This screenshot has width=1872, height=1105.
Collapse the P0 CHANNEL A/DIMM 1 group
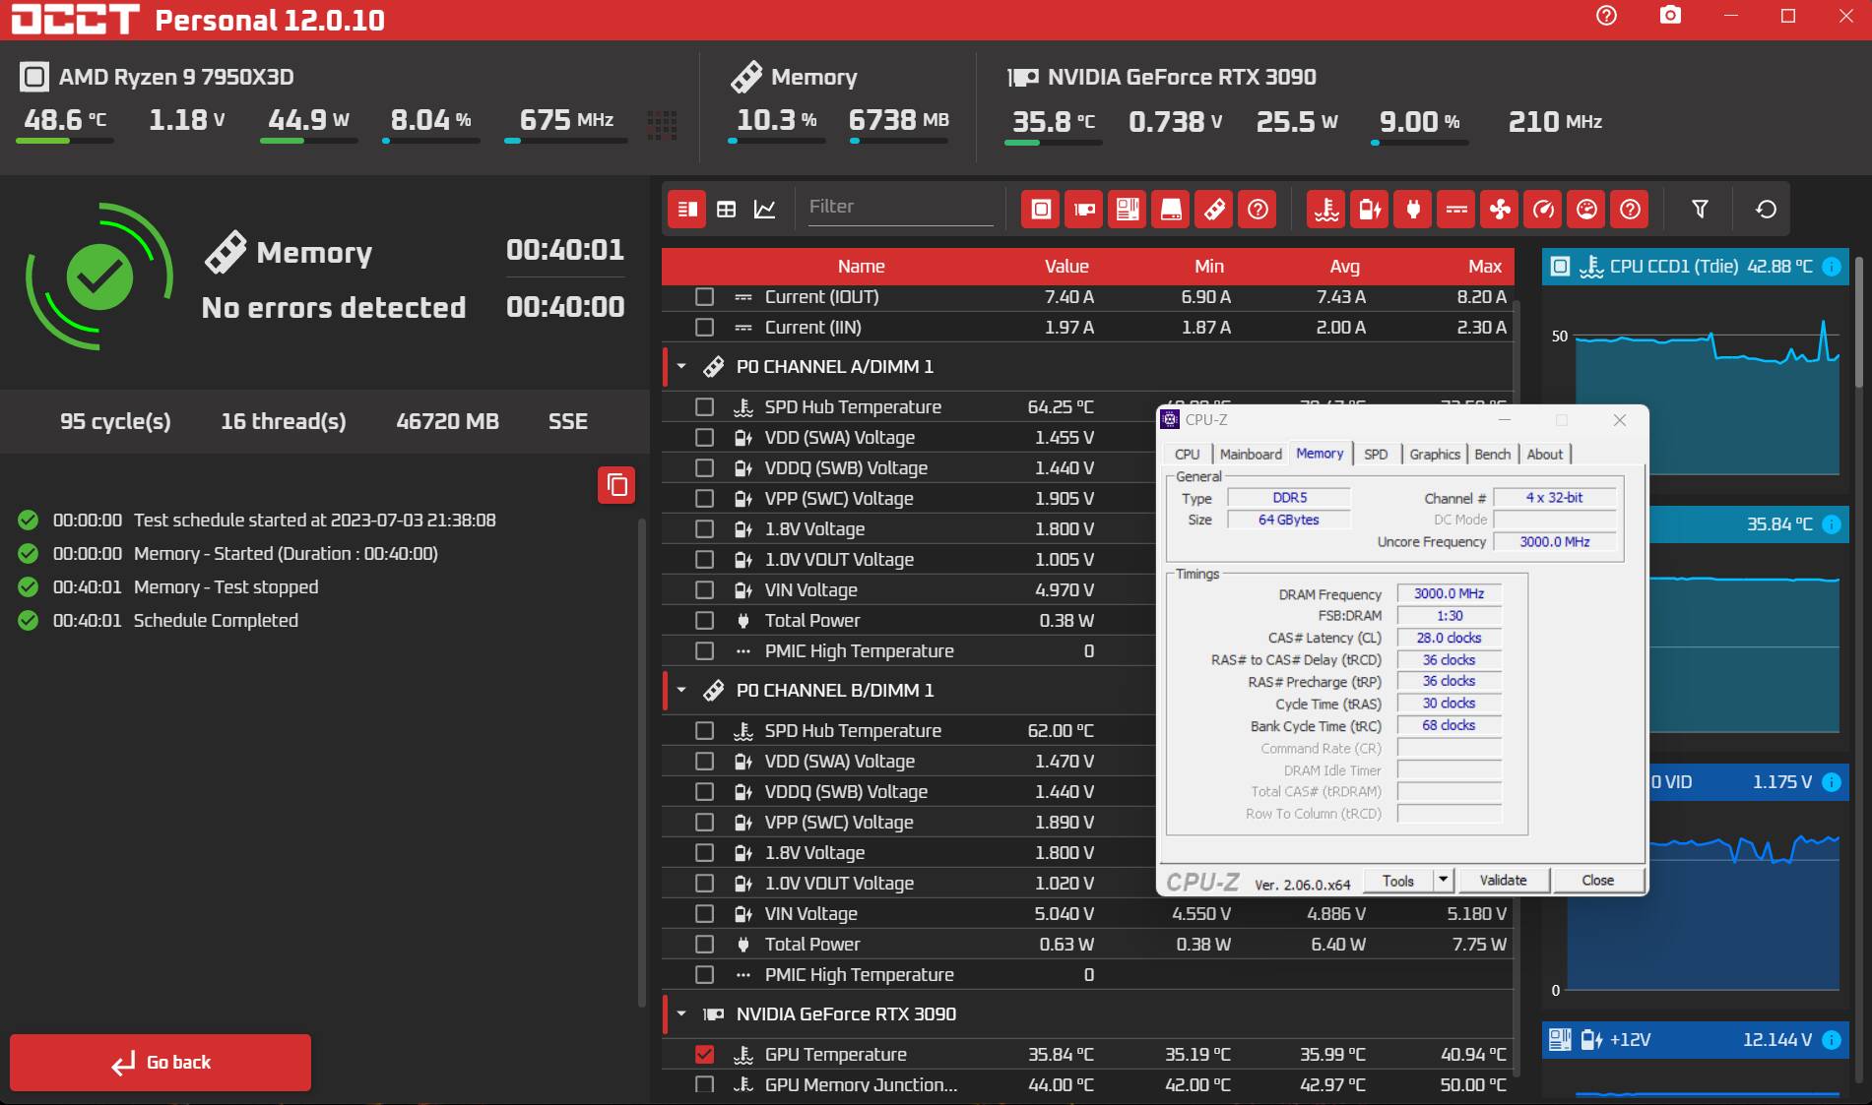[x=681, y=366]
